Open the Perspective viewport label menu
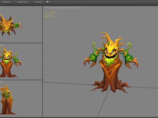The width and height of the screenshot is (158, 118). [53, 8]
